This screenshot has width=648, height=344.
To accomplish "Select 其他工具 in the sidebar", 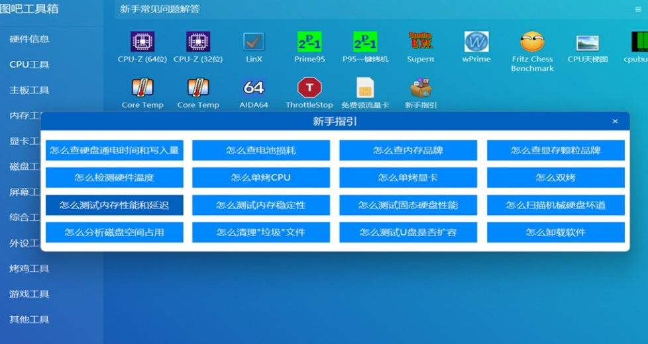I will point(29,320).
